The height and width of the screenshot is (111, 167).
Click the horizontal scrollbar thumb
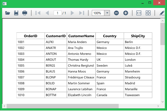[x=63, y=106]
